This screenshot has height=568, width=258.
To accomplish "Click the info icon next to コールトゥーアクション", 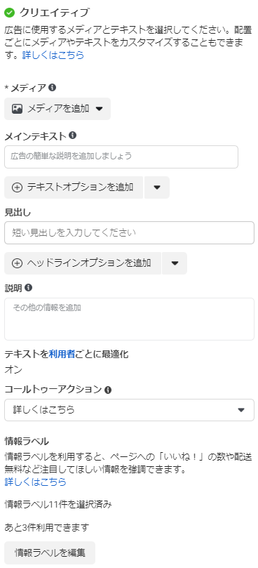I will [107, 390].
